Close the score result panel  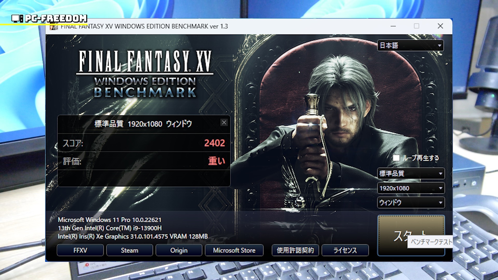(224, 123)
